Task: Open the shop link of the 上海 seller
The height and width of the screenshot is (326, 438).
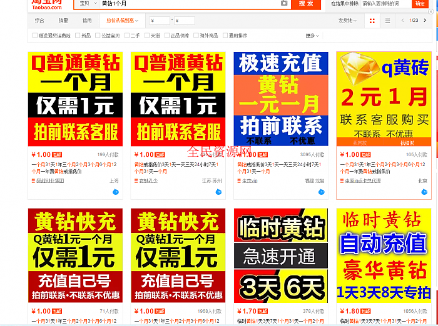Action: (50, 180)
